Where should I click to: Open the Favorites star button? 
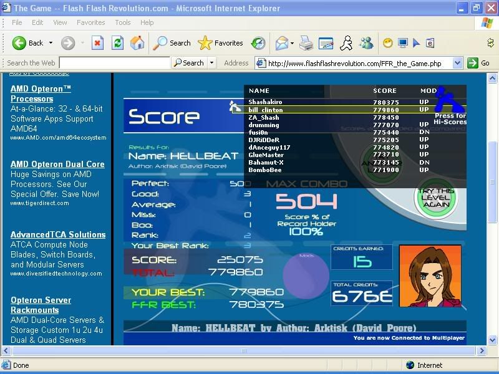click(221, 43)
